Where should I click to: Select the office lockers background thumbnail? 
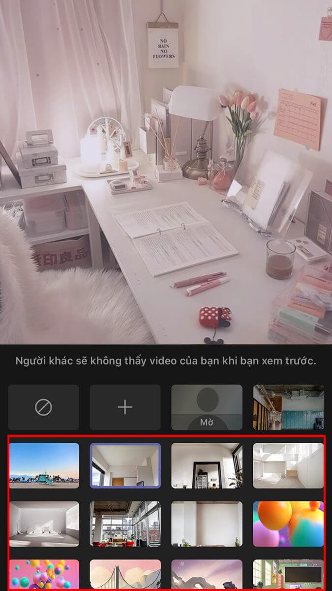click(288, 407)
